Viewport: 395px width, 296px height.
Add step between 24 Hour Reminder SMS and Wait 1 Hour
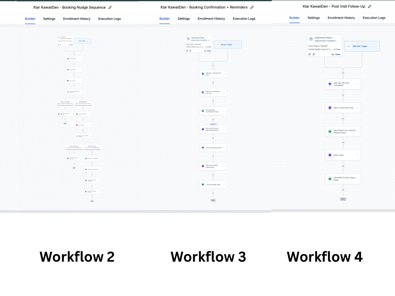[x=213, y=156]
